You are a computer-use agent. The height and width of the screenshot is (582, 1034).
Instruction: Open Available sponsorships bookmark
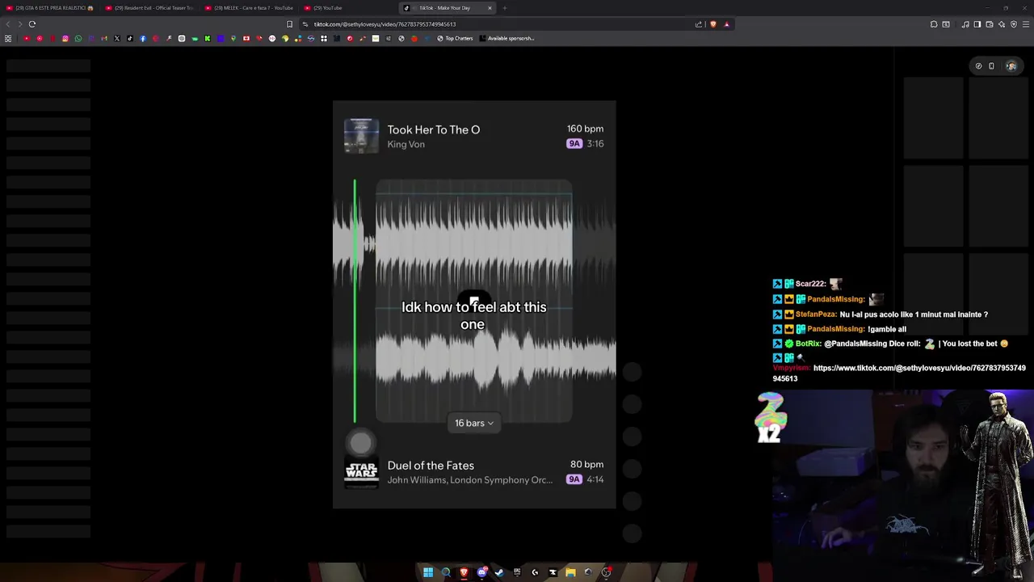[x=506, y=38]
